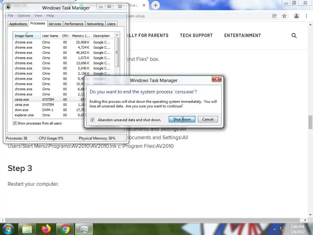This screenshot has height=235, width=313.
Task: Click the Task Manager title bar icon
Action: pos(8,7)
